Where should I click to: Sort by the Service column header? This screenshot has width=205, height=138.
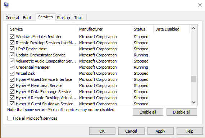[42, 29]
